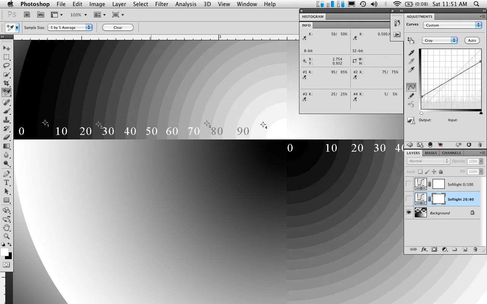487x304 pixels.
Task: Select the black point eyedropper in Curves
Action: pyautogui.click(x=411, y=53)
